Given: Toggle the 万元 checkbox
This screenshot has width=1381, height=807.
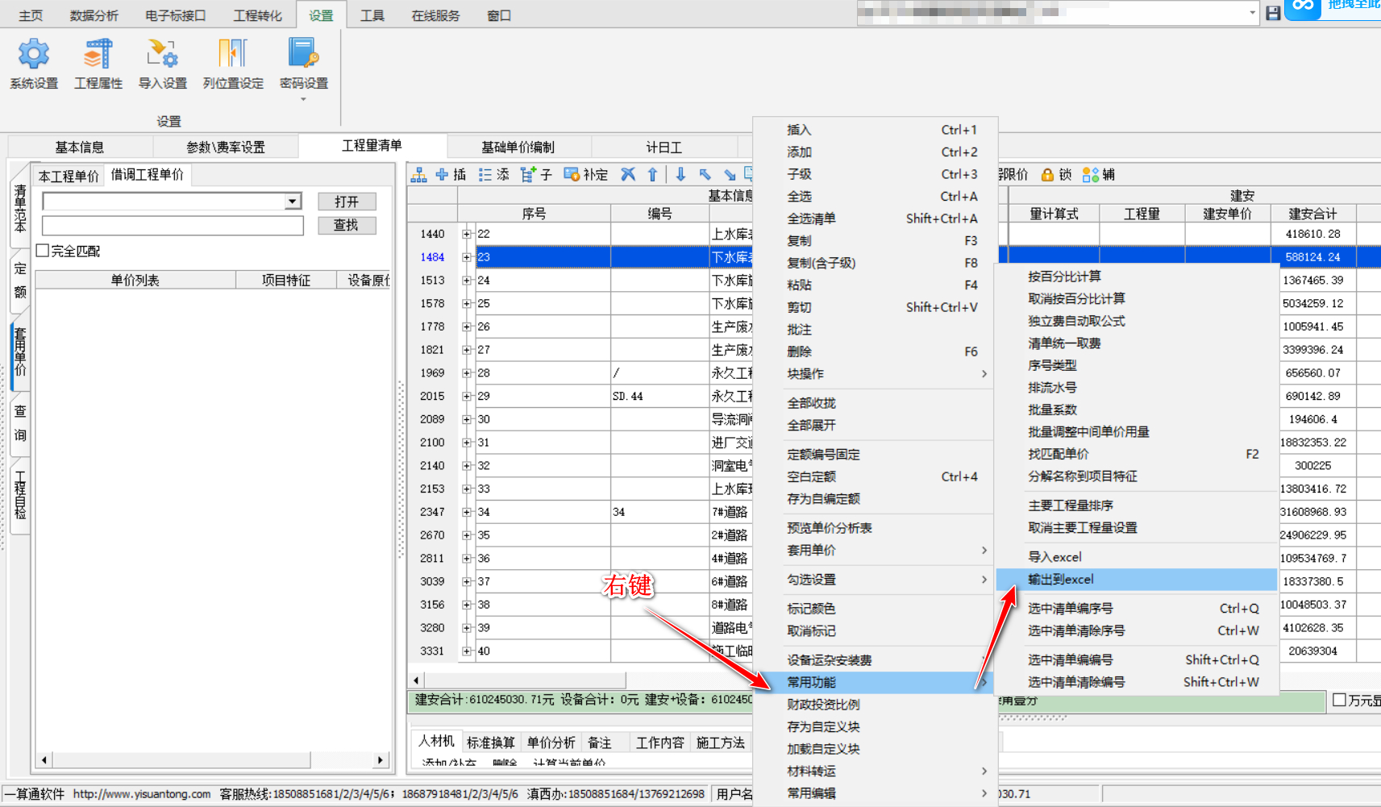Looking at the screenshot, I should click(1339, 700).
